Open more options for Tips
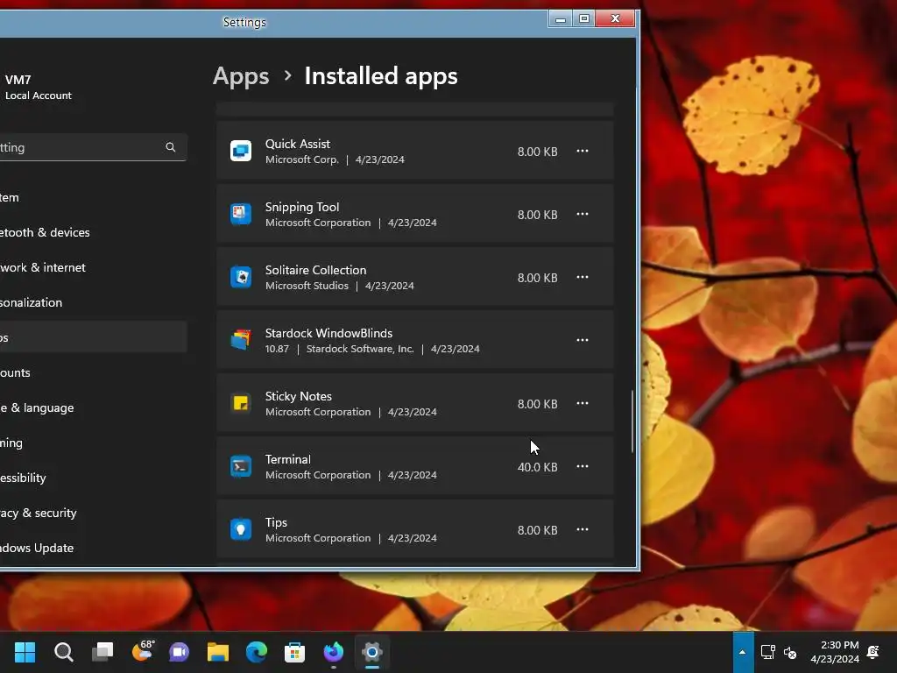The width and height of the screenshot is (897, 673). click(x=583, y=529)
